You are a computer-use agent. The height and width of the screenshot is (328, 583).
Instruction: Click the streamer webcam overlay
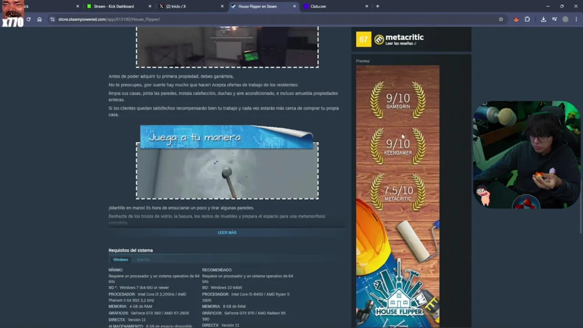coord(526,155)
